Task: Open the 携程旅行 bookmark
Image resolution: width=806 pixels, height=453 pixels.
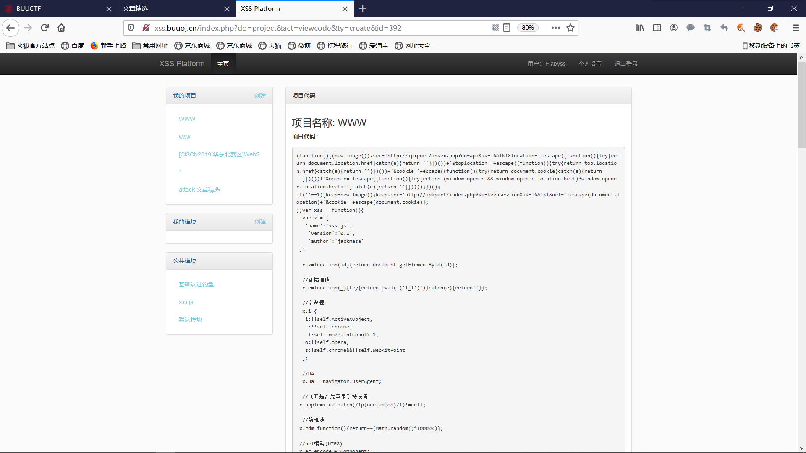Action: 335,46
